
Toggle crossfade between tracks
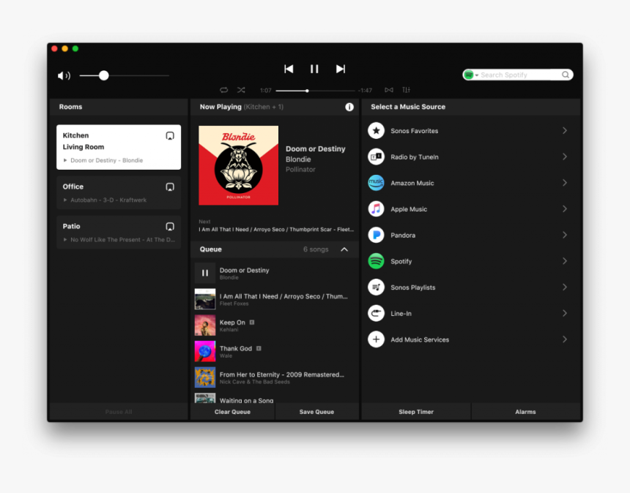pyautogui.click(x=388, y=90)
